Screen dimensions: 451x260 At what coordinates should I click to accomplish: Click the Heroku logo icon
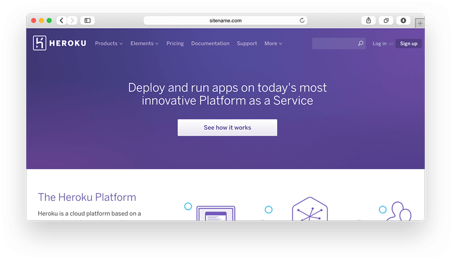point(40,43)
